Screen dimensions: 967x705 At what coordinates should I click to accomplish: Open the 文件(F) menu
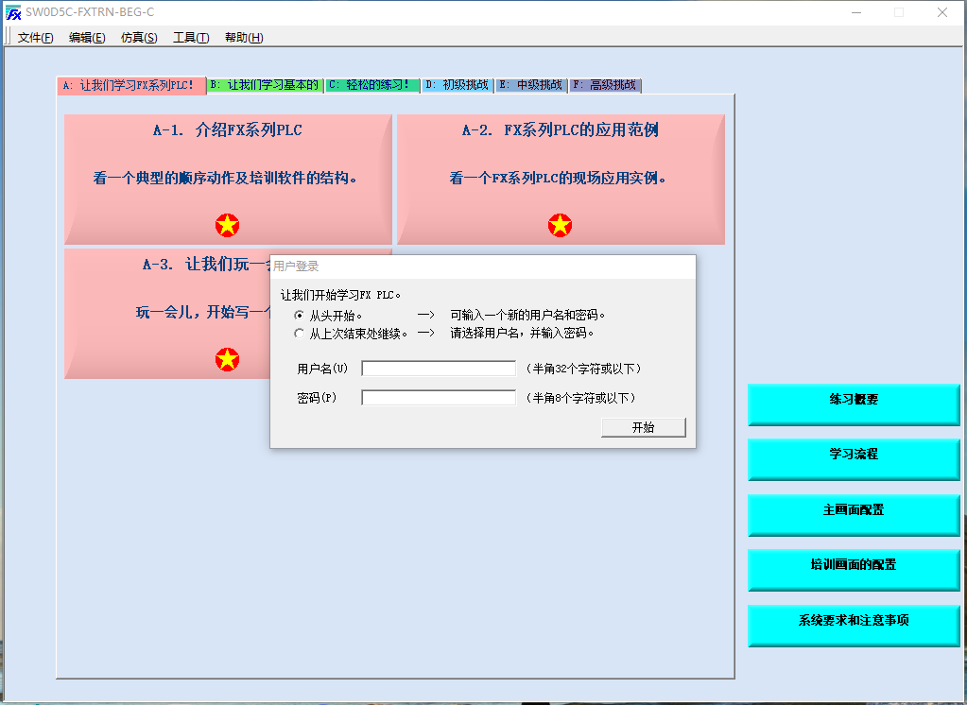[36, 38]
